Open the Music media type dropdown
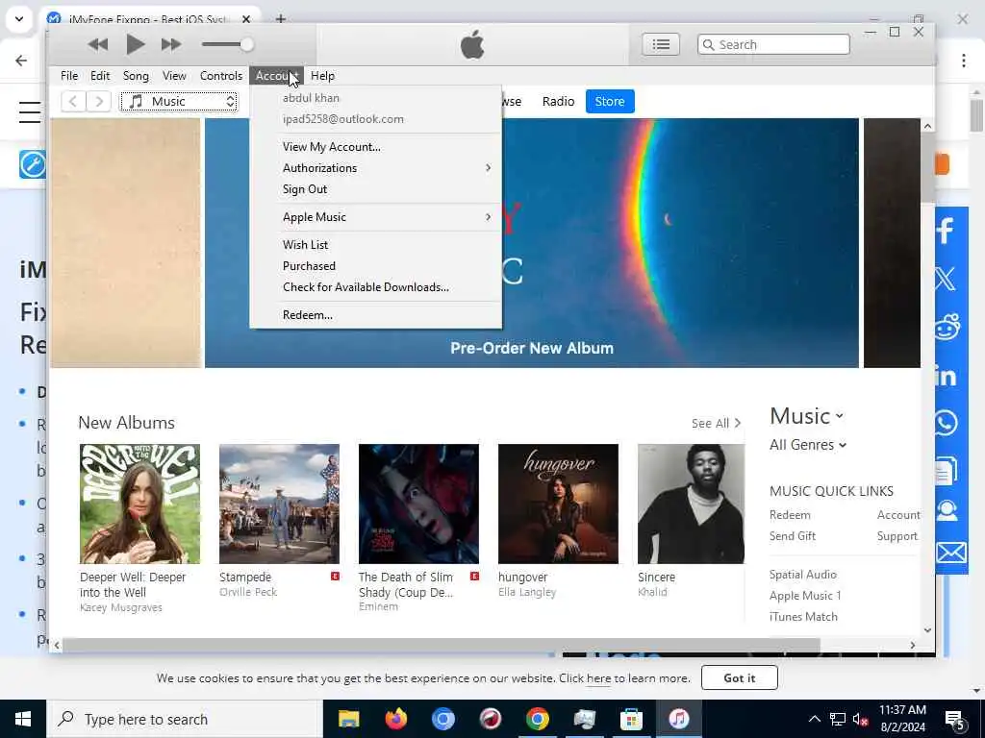This screenshot has height=738, width=985. (180, 101)
